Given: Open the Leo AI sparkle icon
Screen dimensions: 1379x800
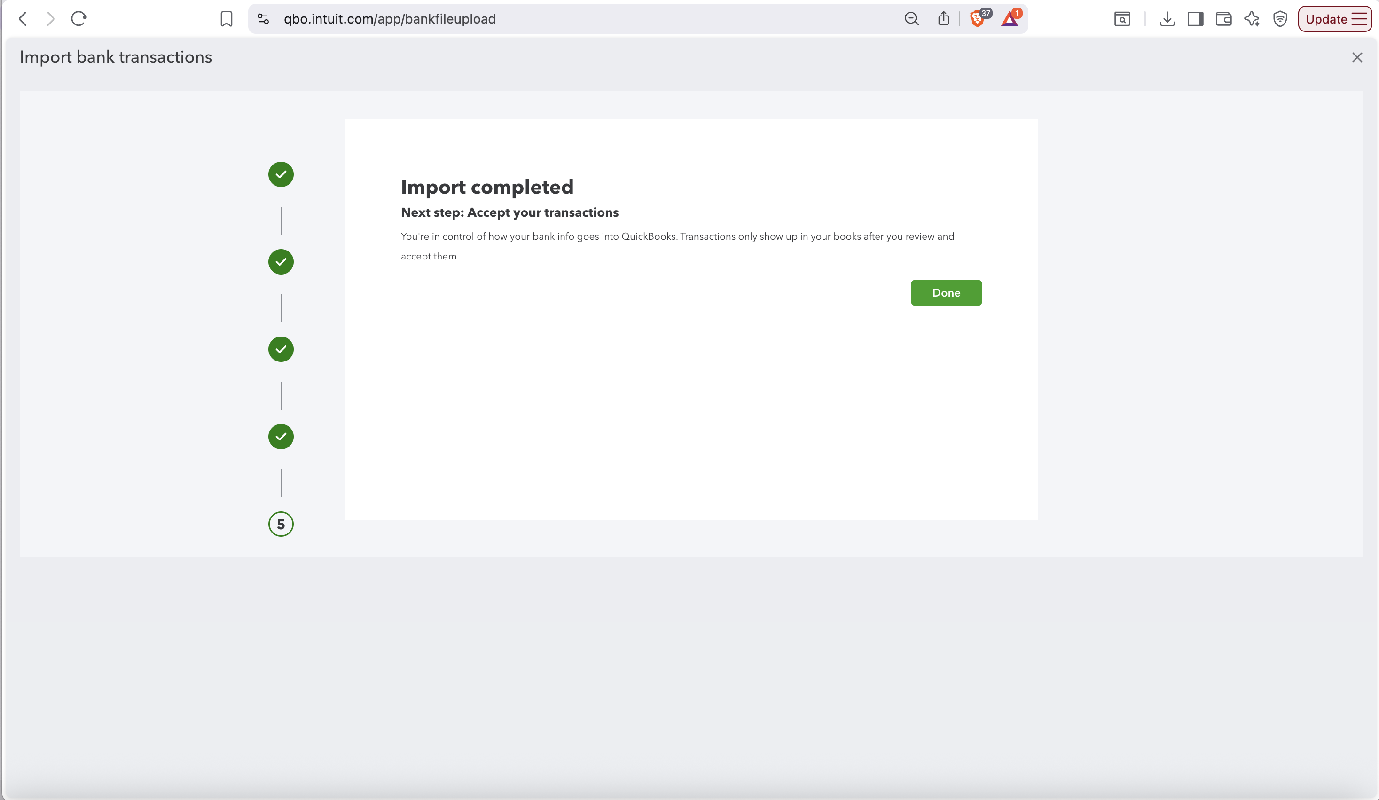Looking at the screenshot, I should point(1252,19).
